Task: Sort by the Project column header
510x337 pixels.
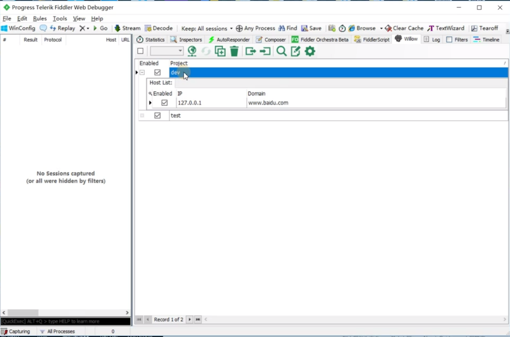Action: pos(339,63)
